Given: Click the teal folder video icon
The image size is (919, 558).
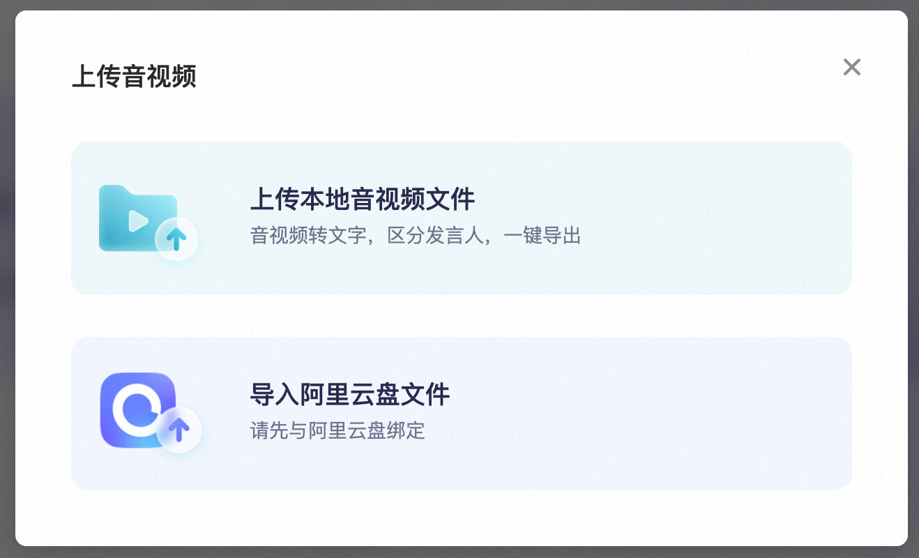Looking at the screenshot, I should tap(137, 218).
